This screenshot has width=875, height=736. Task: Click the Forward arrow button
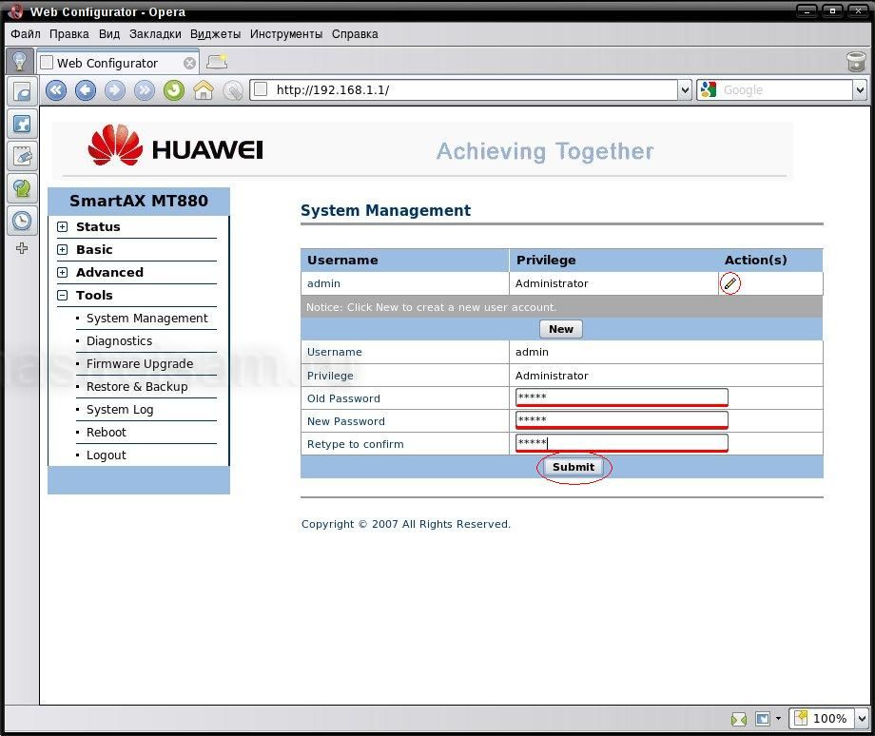(115, 89)
